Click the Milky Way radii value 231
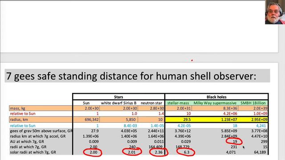This screenshot has height=160, width=285. (x=234, y=147)
